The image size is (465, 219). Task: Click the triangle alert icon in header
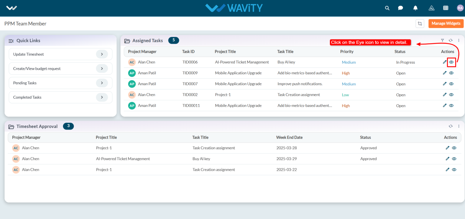click(432, 8)
